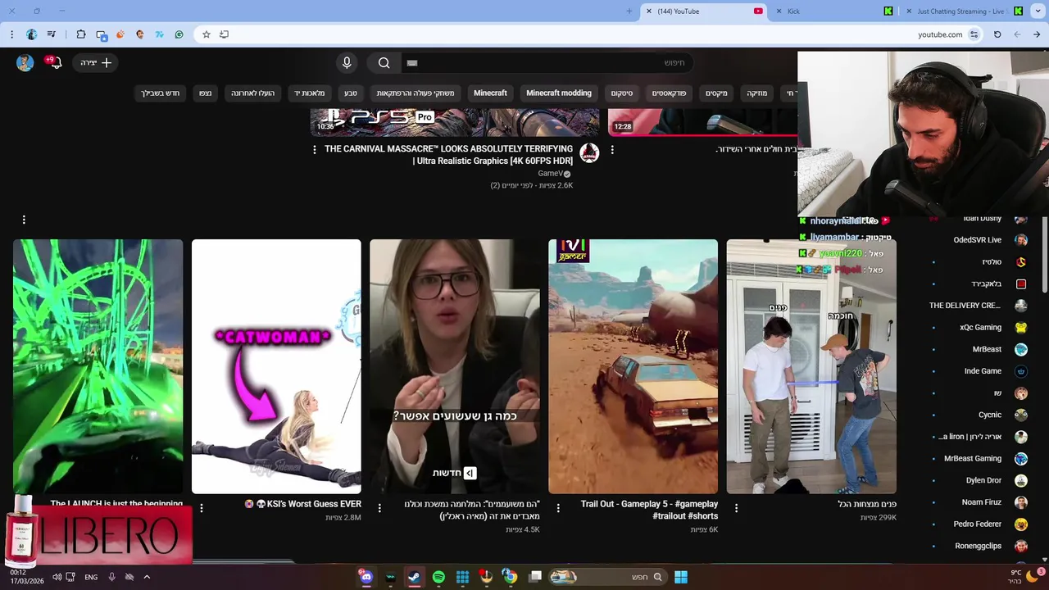Open Spotify from the taskbar

coord(438,577)
